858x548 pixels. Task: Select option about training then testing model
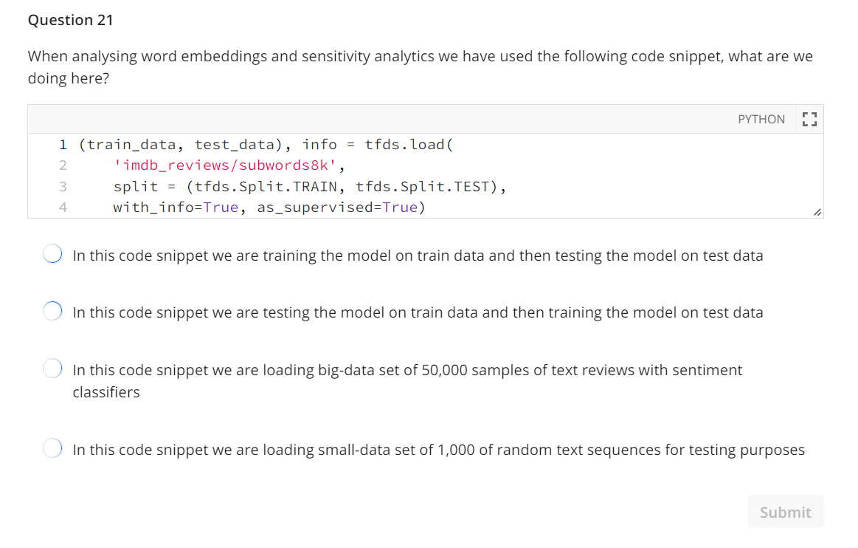pyautogui.click(x=52, y=254)
